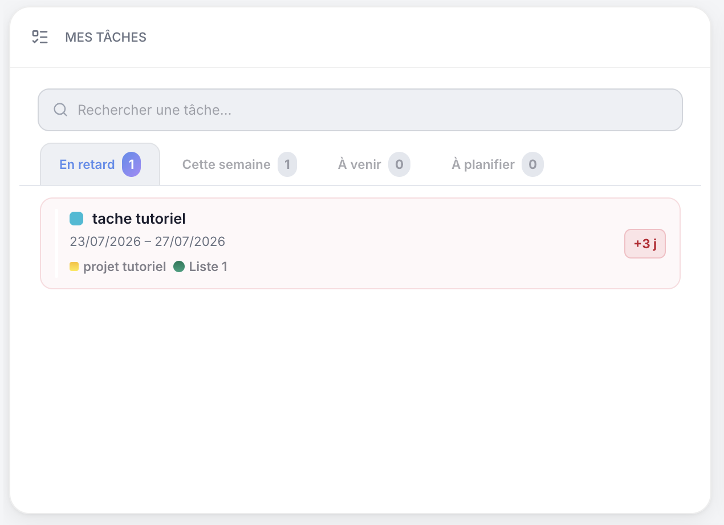Click the date range 23/07/2026 – 27/07/2026

click(148, 241)
